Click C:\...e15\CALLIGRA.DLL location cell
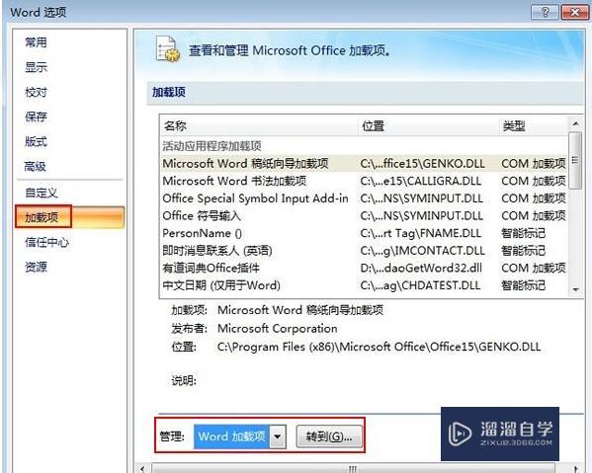 [x=421, y=181]
